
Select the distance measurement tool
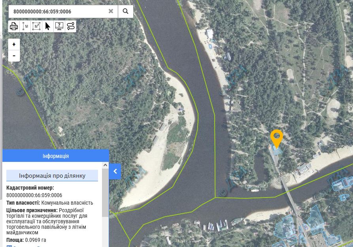pyautogui.click(x=25, y=27)
